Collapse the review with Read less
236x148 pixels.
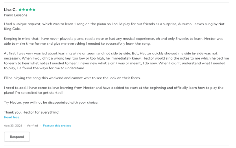click(x=11, y=117)
